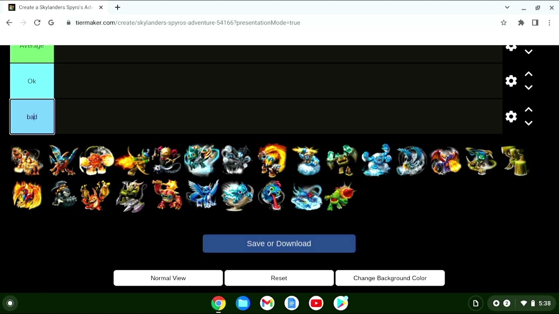Click Save or Download button
Screen dimensions: 559x314
279,243
